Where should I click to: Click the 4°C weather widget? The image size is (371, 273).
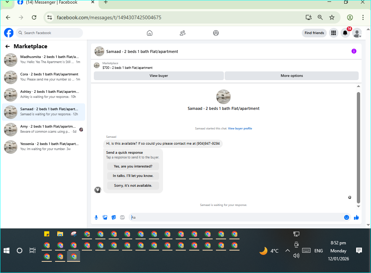[x=269, y=251]
